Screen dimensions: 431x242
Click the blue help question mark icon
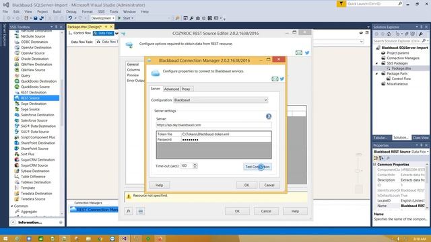click(x=269, y=116)
